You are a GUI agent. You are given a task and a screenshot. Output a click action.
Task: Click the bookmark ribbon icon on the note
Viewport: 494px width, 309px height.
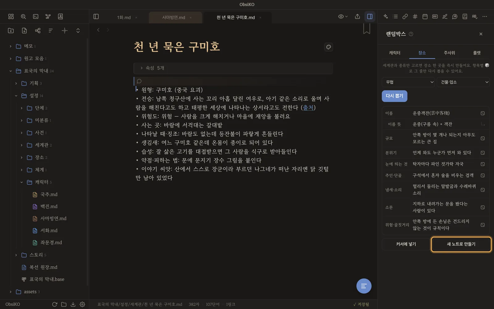(366, 29)
